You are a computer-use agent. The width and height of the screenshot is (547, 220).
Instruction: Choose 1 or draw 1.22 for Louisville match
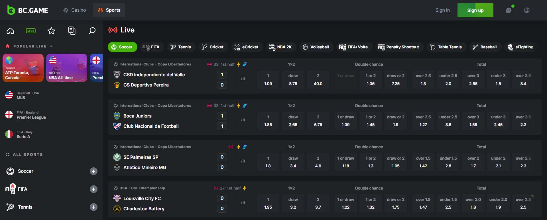point(345,203)
